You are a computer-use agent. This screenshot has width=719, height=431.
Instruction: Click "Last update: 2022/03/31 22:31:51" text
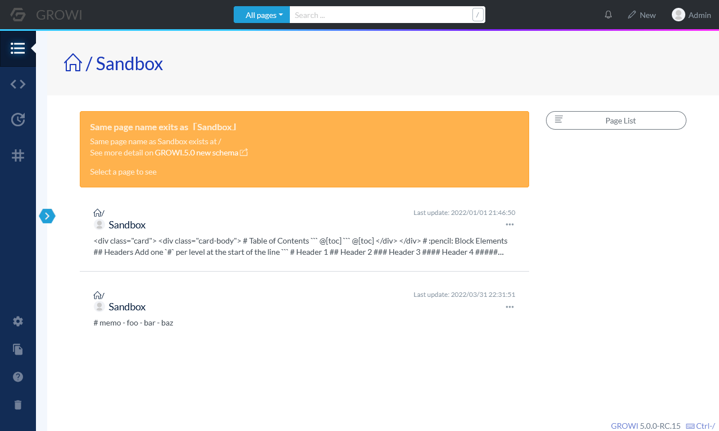tap(464, 295)
